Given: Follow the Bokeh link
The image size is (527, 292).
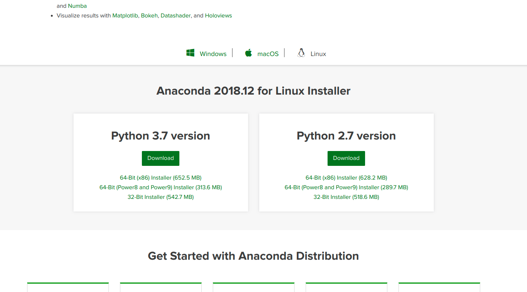Looking at the screenshot, I should tap(149, 16).
